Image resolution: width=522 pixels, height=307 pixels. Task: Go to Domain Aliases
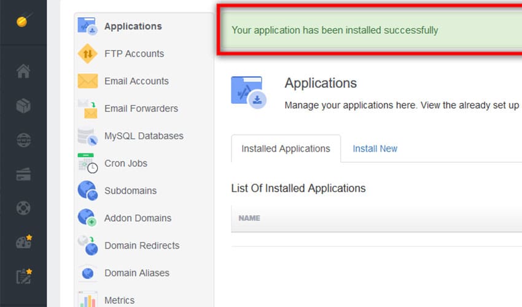click(x=136, y=273)
